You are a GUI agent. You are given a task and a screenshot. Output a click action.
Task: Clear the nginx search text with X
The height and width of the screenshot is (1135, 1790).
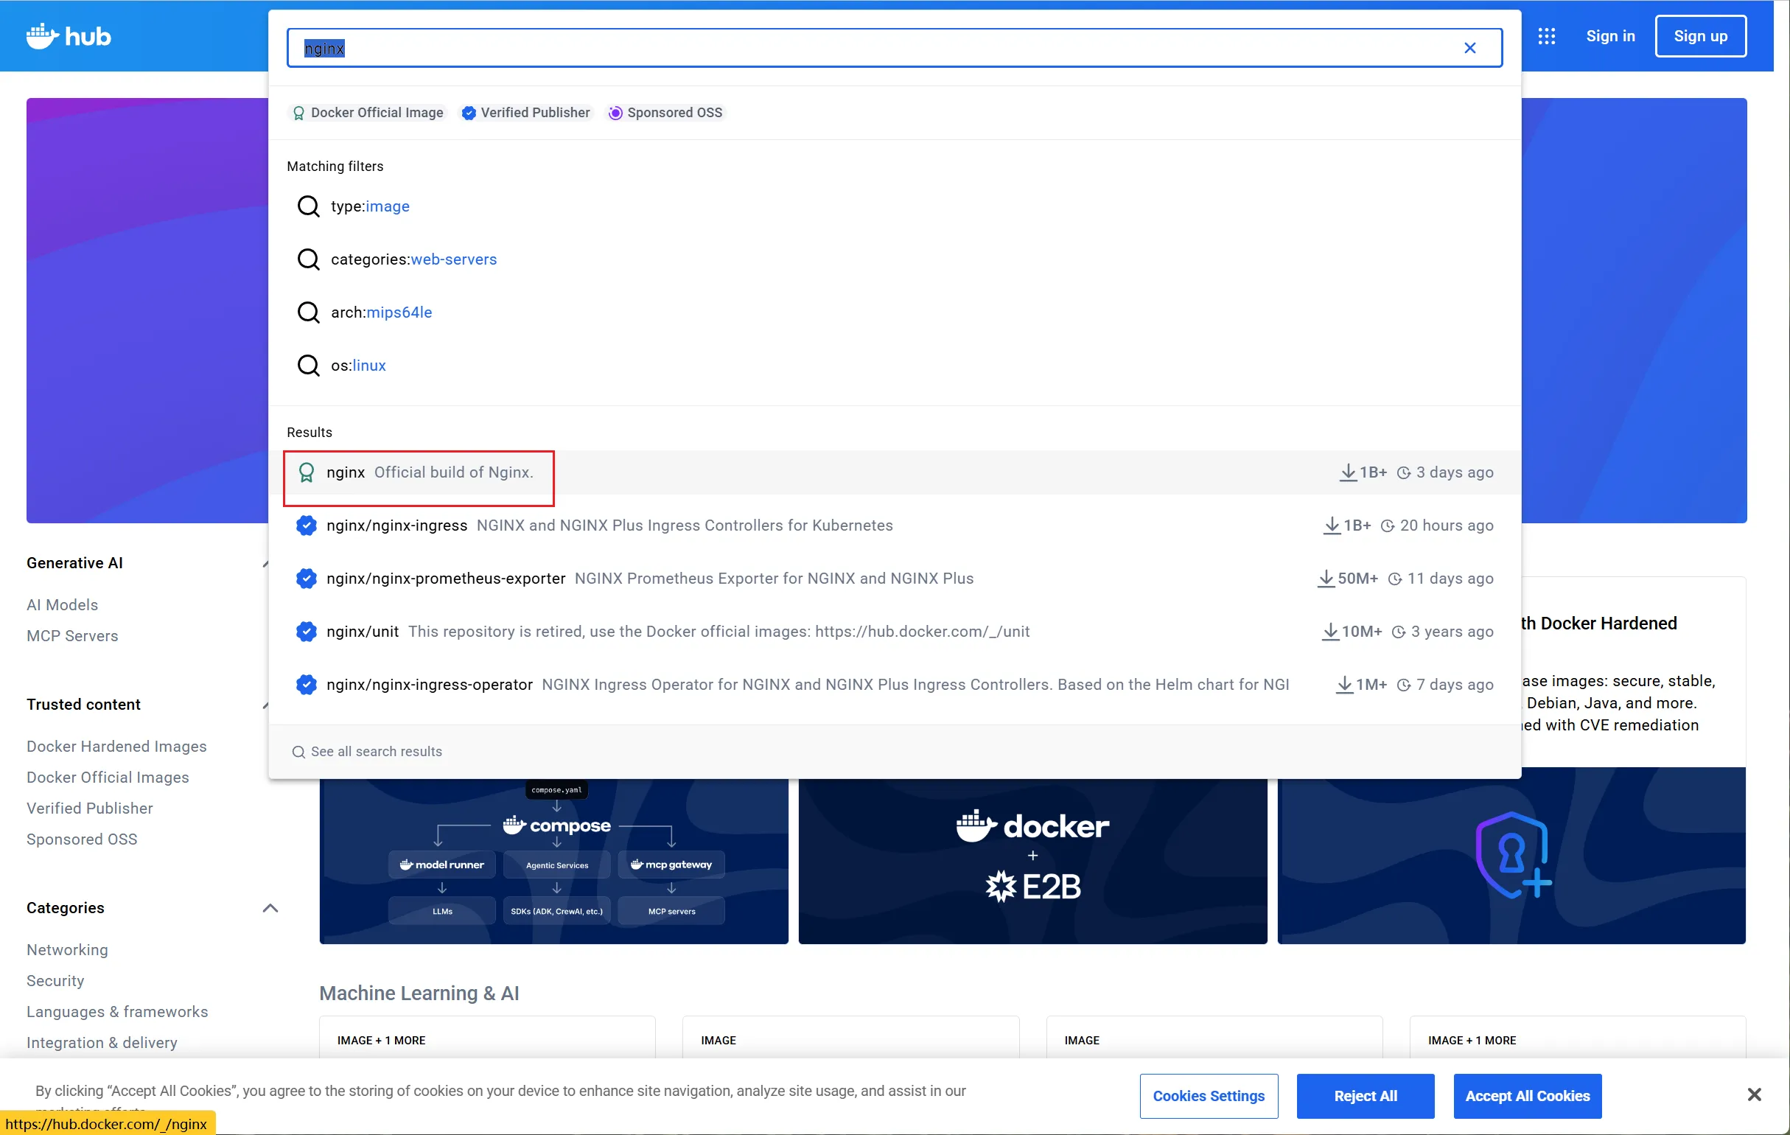[1469, 49]
